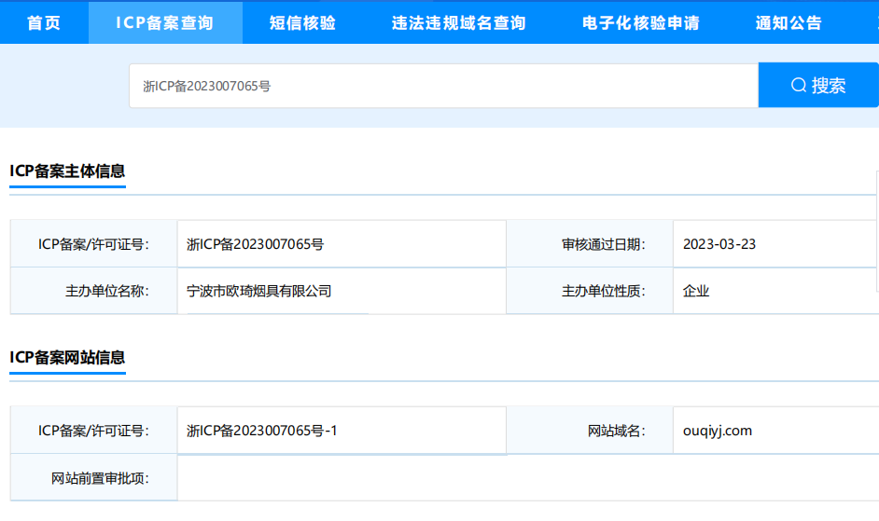Switch to 违法违规域名查询 tab
The height and width of the screenshot is (521, 879).
pyautogui.click(x=458, y=22)
